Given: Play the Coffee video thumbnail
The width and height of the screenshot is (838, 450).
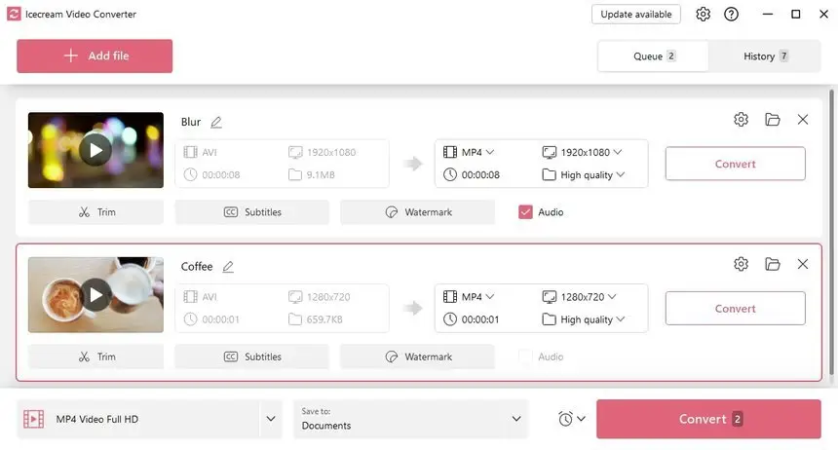Looking at the screenshot, I should click(95, 294).
